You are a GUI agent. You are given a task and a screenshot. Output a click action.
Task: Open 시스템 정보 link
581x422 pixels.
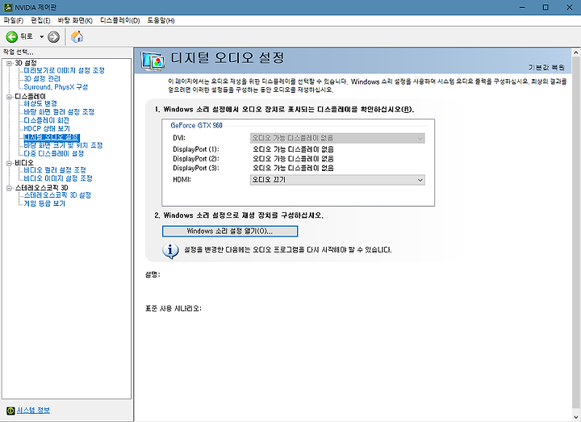coord(33,410)
